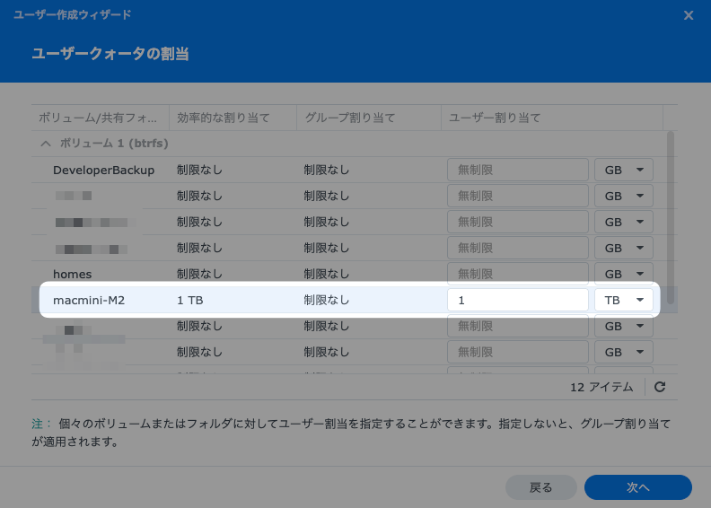Image resolution: width=711 pixels, height=508 pixels.
Task: Select the homes shared folder name
Action: coord(72,274)
